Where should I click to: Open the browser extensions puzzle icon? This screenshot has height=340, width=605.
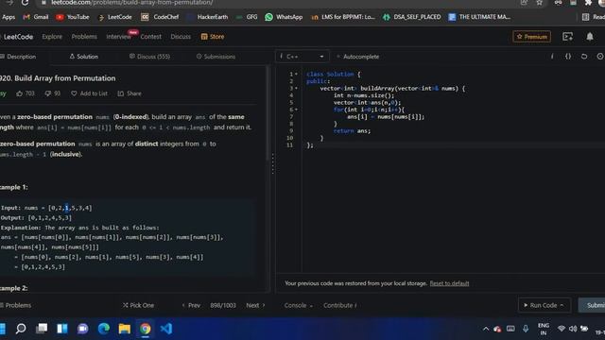pyautogui.click(x=588, y=3)
